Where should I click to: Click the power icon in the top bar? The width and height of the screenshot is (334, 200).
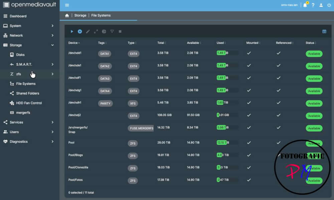pyautogui.click(x=329, y=5)
